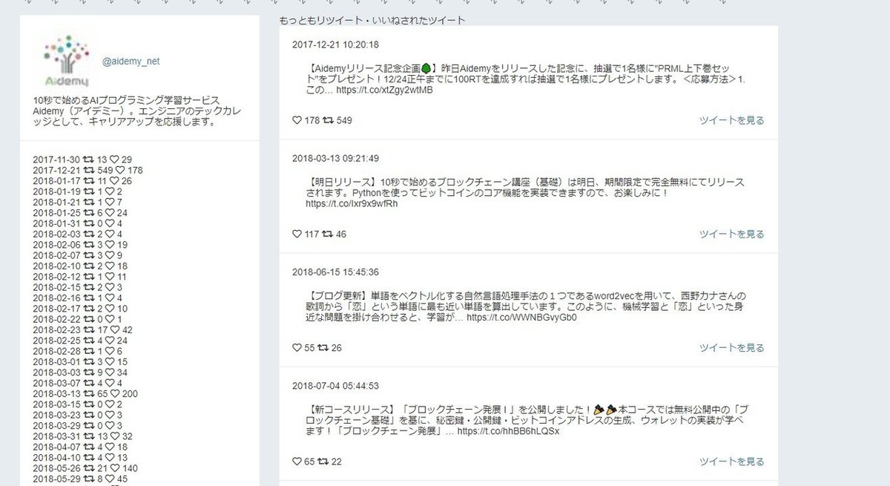The image size is (890, 486).
Task: Click the 2017-12-21 10:20:18 tweet timestamp
Action: click(335, 45)
